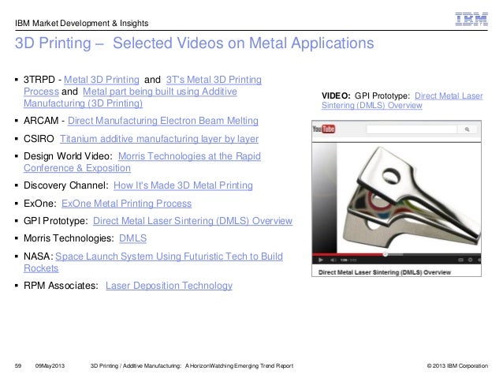
Task: Click the 'RPM Associates:' label
Action: (61, 286)
